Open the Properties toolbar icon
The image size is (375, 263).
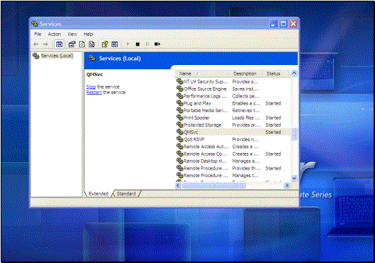(72, 44)
